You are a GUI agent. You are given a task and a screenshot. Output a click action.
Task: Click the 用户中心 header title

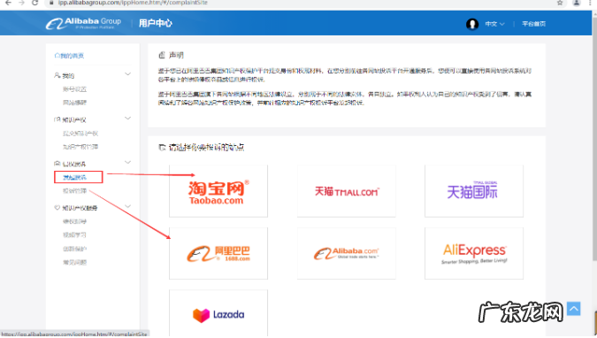pyautogui.click(x=156, y=23)
